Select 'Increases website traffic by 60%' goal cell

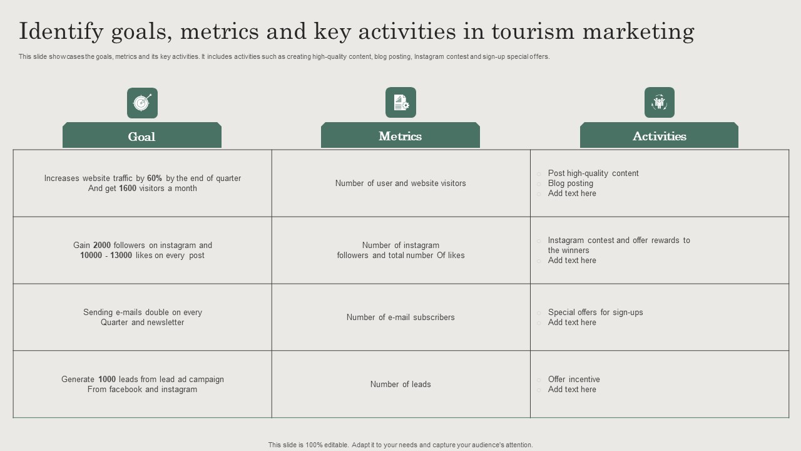(143, 184)
